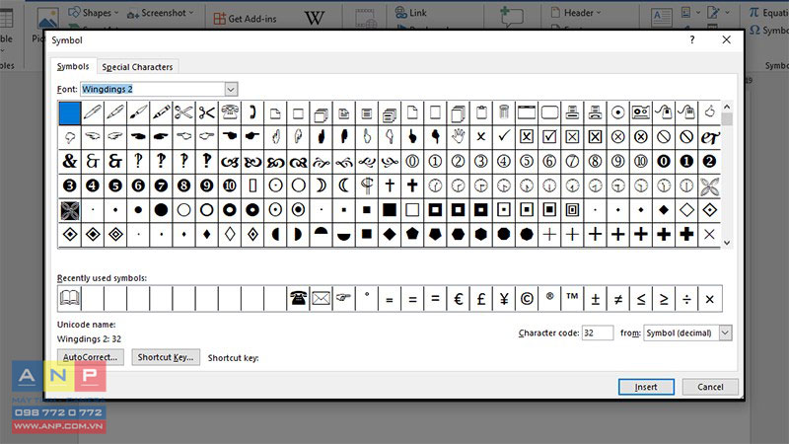Click Get Add-ins in the Word ribbon
This screenshot has height=444, width=789.
pos(245,19)
